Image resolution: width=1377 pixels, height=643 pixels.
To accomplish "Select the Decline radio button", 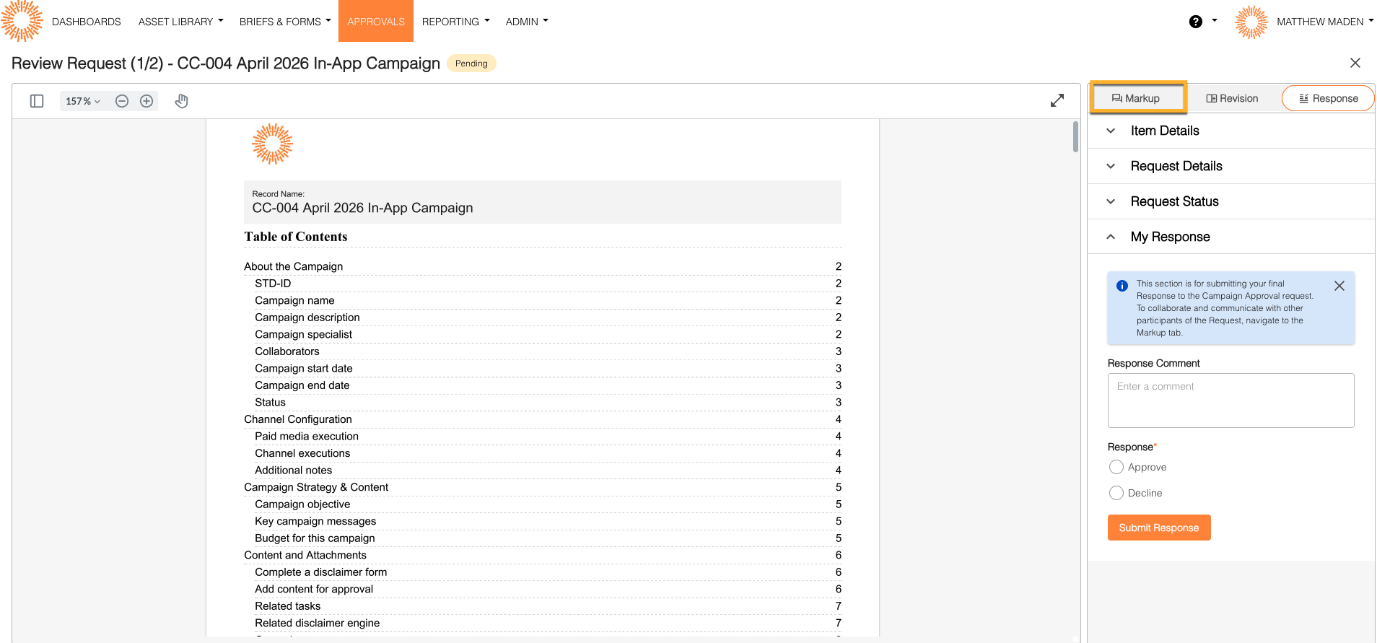I will (x=1116, y=493).
